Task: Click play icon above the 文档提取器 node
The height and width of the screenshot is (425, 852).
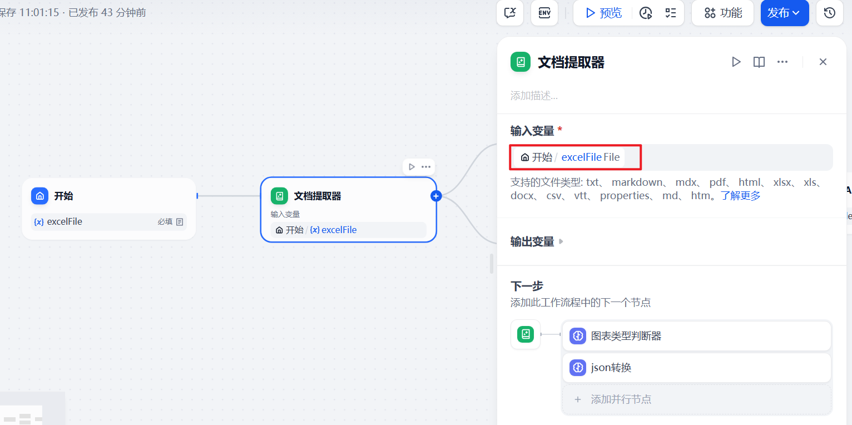Action: coord(412,167)
